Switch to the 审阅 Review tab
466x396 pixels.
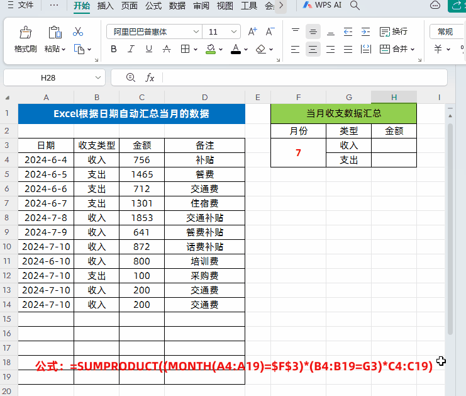tap(201, 6)
